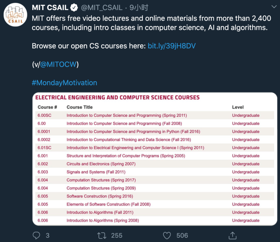
Task: Browse the #MondayMotivation hashtag
Action: (64, 82)
